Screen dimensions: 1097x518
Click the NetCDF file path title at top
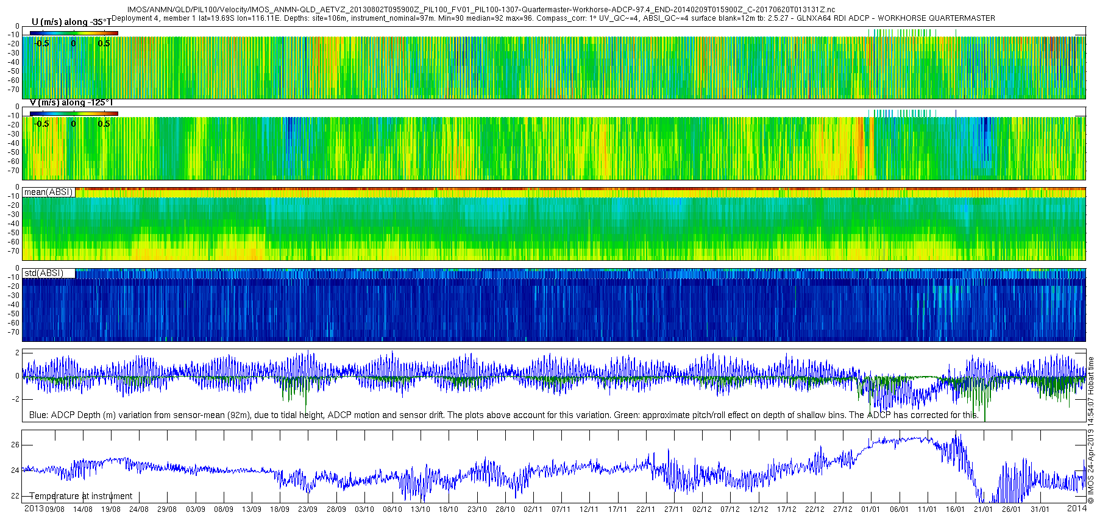(x=481, y=10)
